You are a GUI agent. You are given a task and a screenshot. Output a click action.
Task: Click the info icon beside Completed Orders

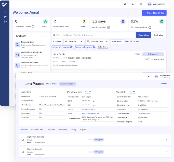coord(33,27)
